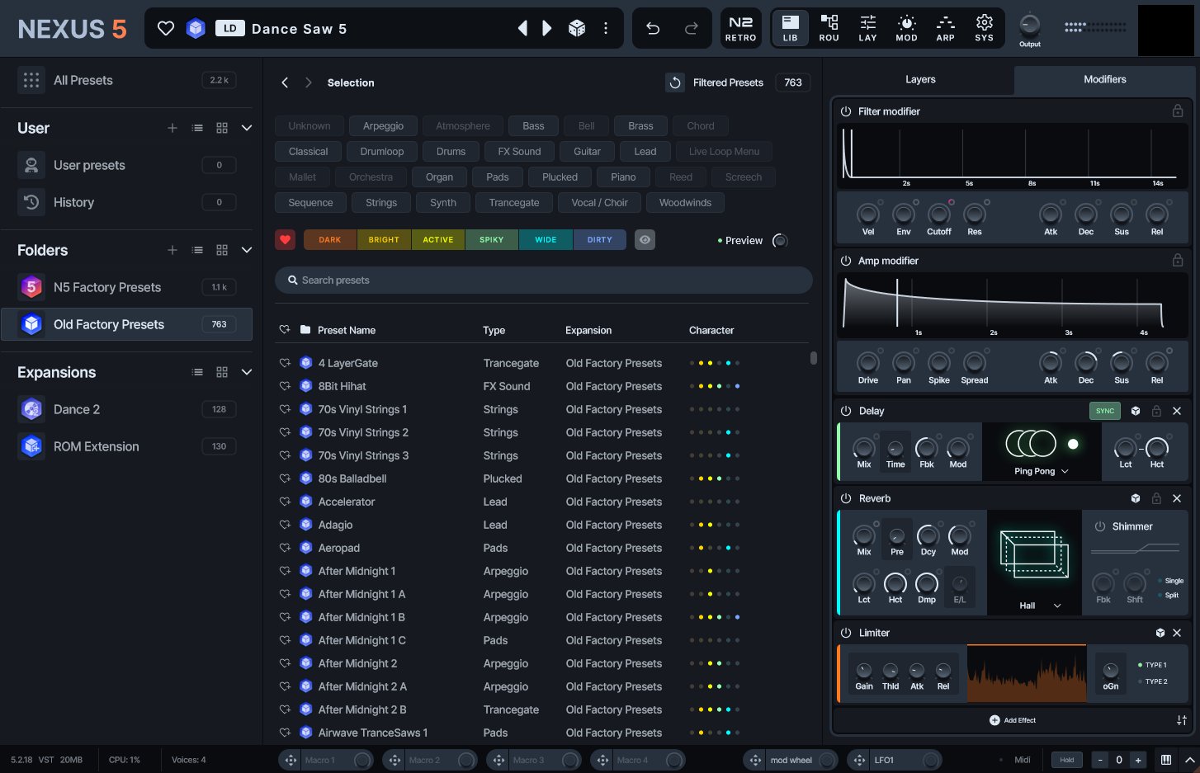Image resolution: width=1200 pixels, height=773 pixels.
Task: Open the ROU routing page
Action: [829, 28]
